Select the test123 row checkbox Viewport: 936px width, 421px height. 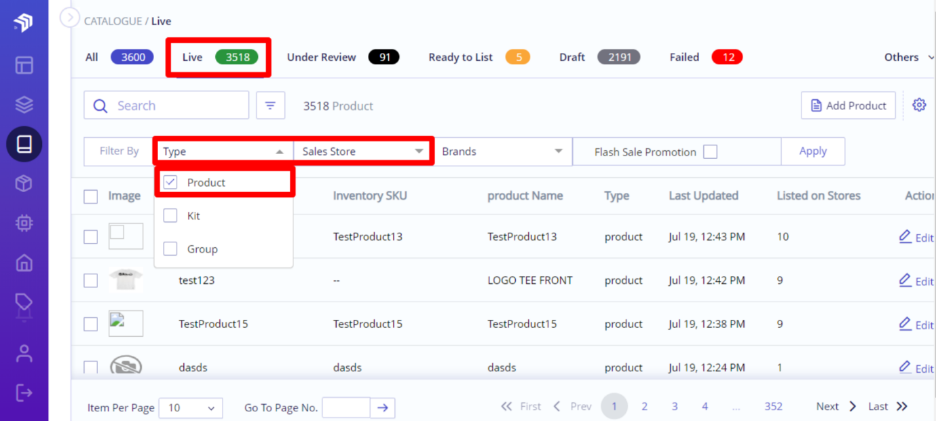(90, 280)
